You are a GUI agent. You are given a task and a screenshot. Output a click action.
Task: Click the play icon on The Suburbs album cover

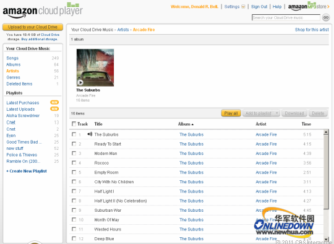tap(80, 82)
